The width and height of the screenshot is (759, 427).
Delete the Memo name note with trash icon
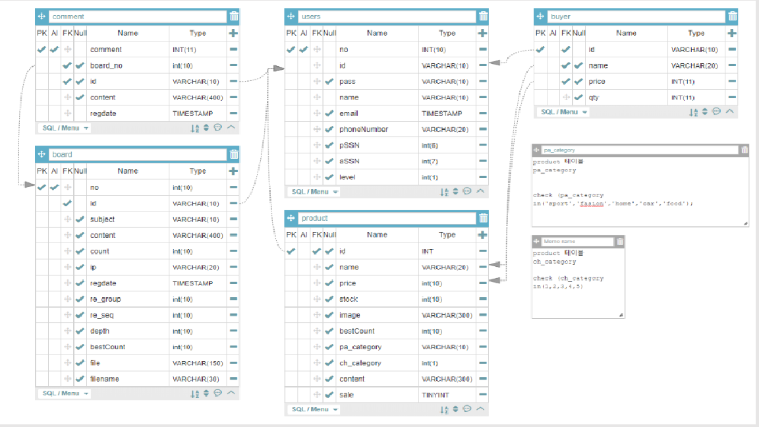pos(620,241)
